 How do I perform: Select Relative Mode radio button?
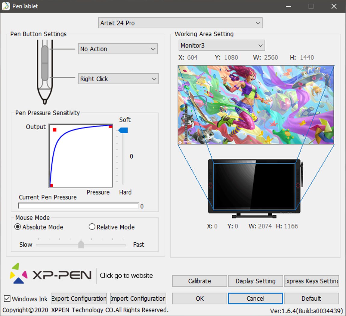click(x=92, y=227)
